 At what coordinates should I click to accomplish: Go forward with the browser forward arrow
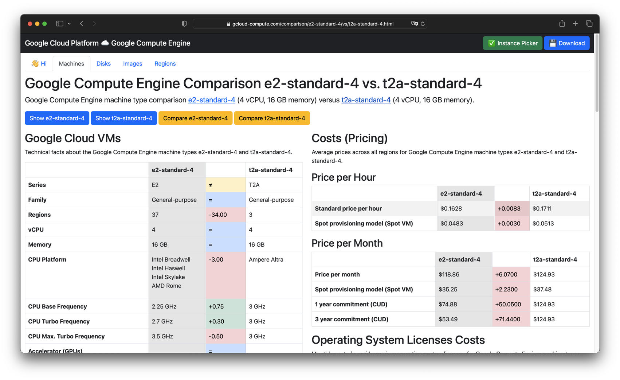point(94,24)
